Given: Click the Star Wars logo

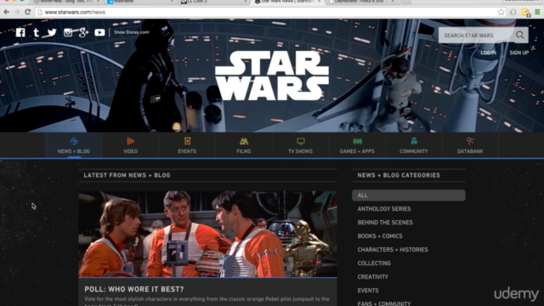Looking at the screenshot, I should [272, 76].
